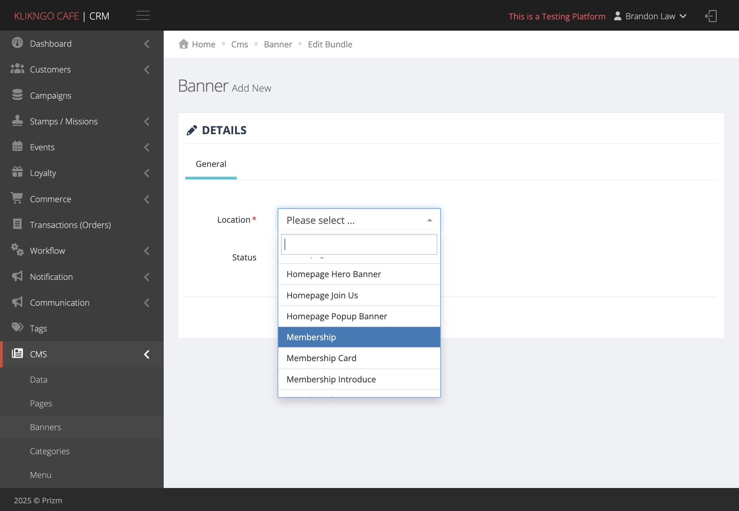Screen dimensions: 739x511
Task: Choose Homepage Popup Banner option
Action: (359, 316)
